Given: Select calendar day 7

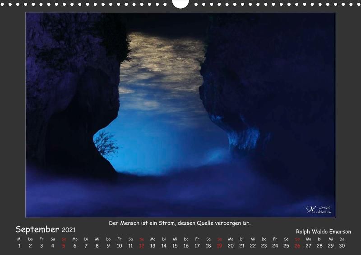Looking at the screenshot, I should [86, 246].
